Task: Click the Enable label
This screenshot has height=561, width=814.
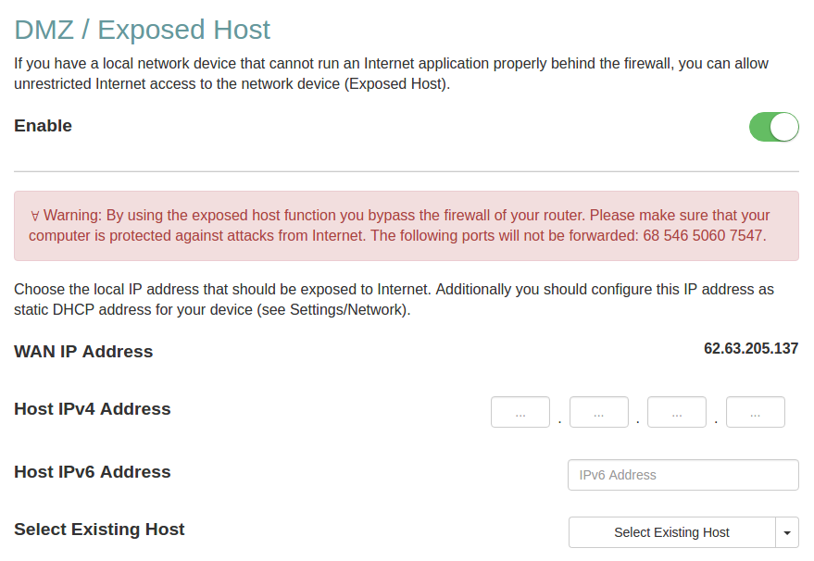Action: [x=43, y=126]
